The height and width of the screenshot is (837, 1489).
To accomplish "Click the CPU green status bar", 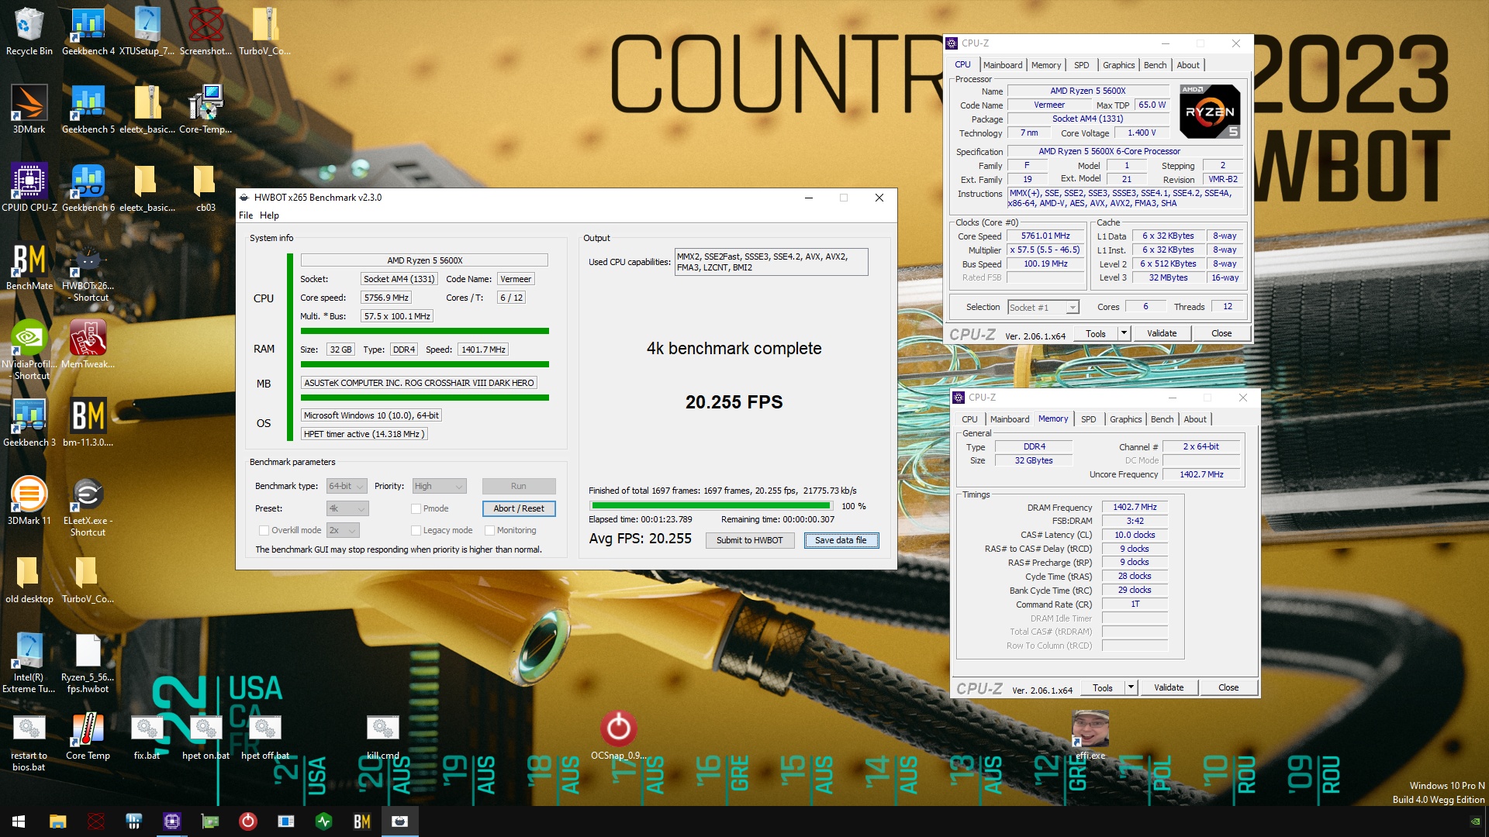I will (424, 331).
